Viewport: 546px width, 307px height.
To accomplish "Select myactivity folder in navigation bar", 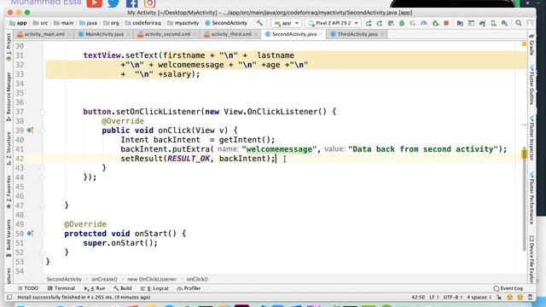I will click(x=183, y=23).
